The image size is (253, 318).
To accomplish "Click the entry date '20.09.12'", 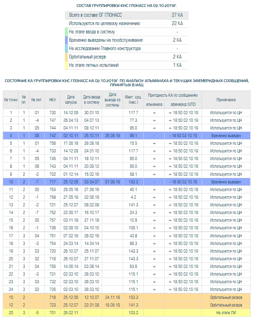I will tap(91, 166).
